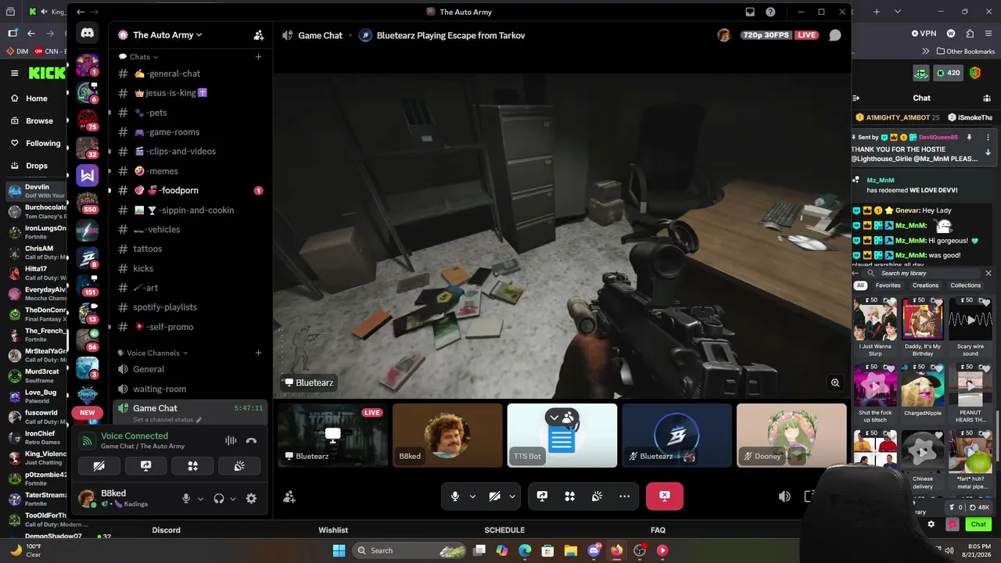The height and width of the screenshot is (563, 1001).
Task: Invite people via server header icon
Action: click(258, 35)
